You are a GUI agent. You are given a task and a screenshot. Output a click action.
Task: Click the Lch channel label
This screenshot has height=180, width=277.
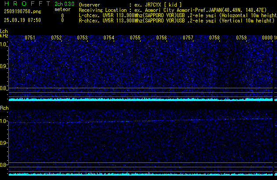point(4,32)
